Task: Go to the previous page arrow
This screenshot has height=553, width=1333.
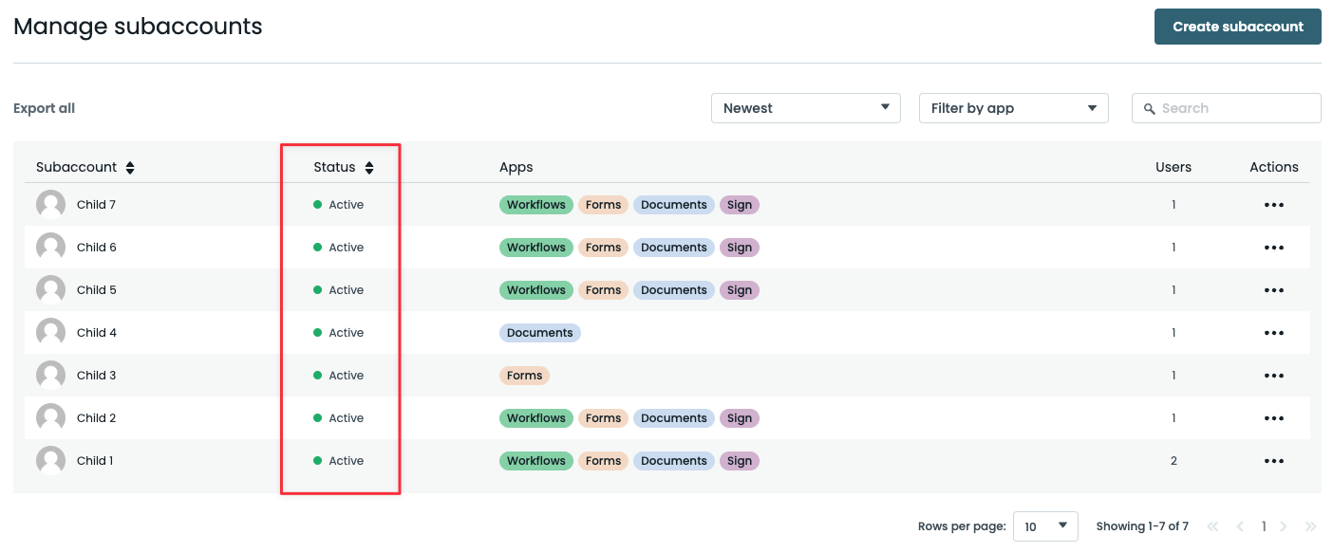Action: [1240, 526]
